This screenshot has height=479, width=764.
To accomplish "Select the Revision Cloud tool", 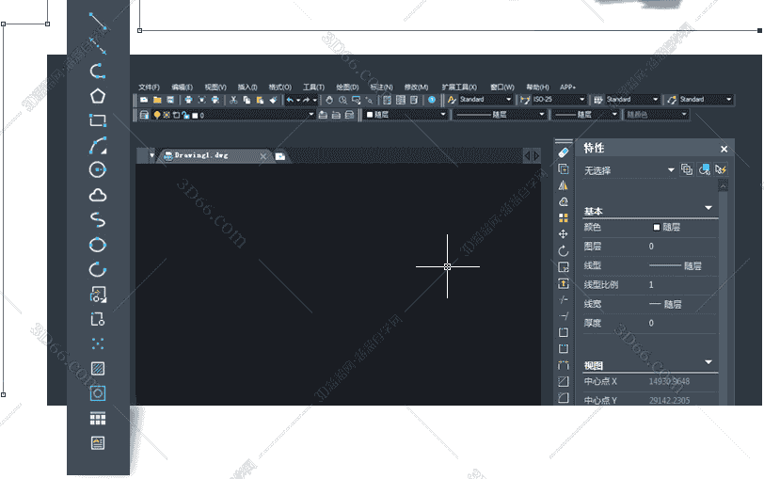I will (98, 195).
